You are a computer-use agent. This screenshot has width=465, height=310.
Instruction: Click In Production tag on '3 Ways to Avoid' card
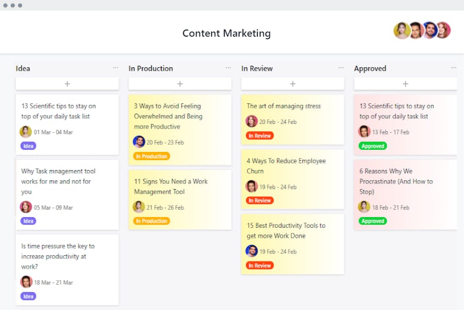click(x=151, y=156)
